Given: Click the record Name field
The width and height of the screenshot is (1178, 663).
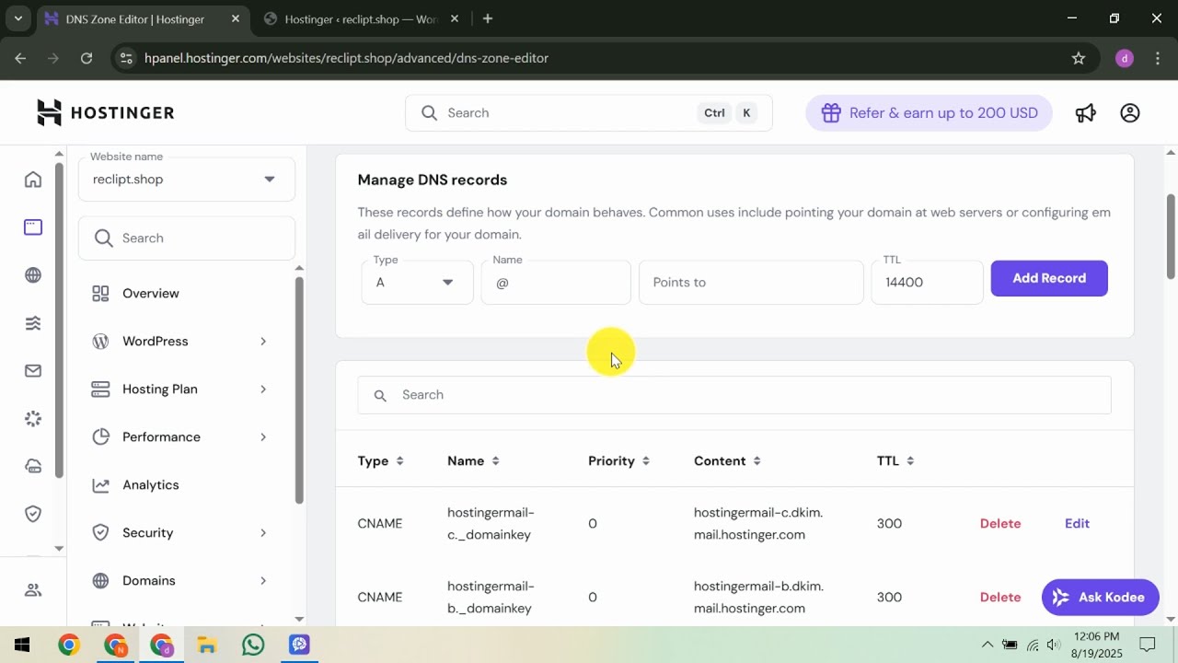Looking at the screenshot, I should coord(556,282).
